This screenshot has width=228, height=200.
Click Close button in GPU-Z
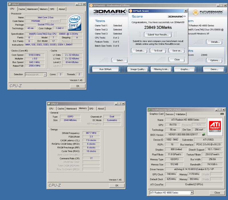pyautogui.click(x=217, y=192)
